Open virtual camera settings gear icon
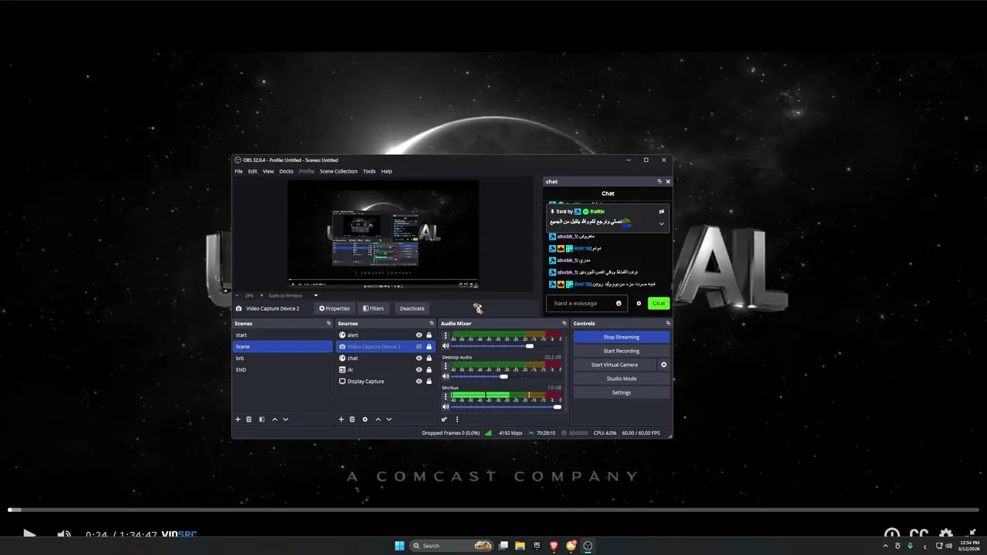 coord(663,365)
